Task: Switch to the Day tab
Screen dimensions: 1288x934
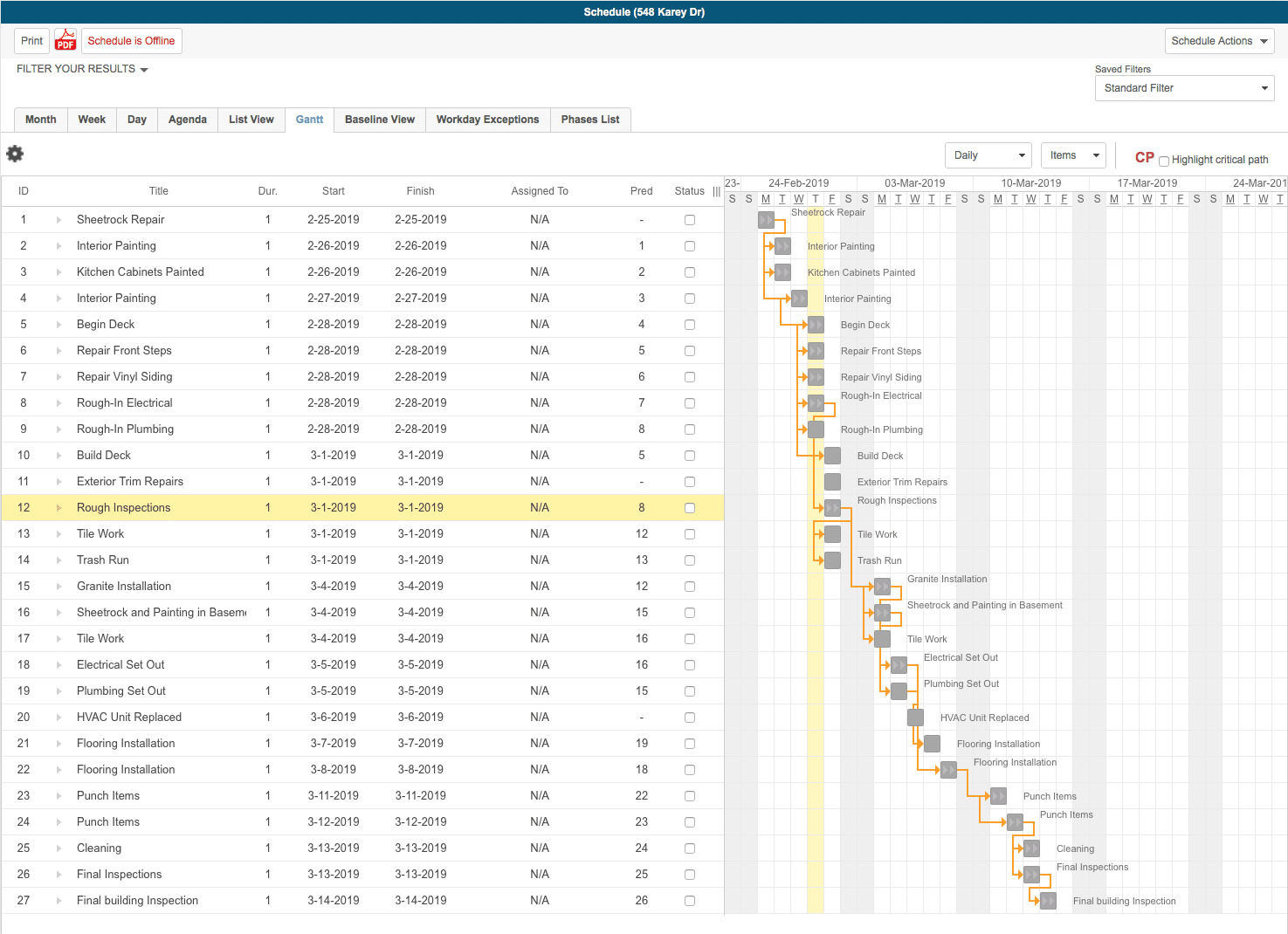Action: 137,120
